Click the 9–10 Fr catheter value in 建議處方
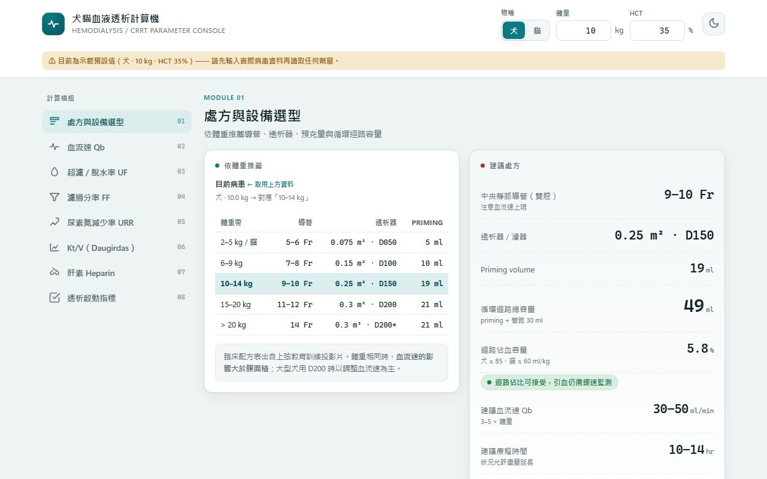The height and width of the screenshot is (479, 767). [x=689, y=195]
